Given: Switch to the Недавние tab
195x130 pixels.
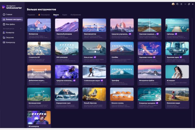Looking at the screenshot, I should point(31,15).
